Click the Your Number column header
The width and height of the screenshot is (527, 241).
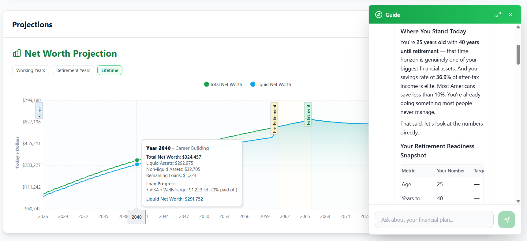coord(451,171)
